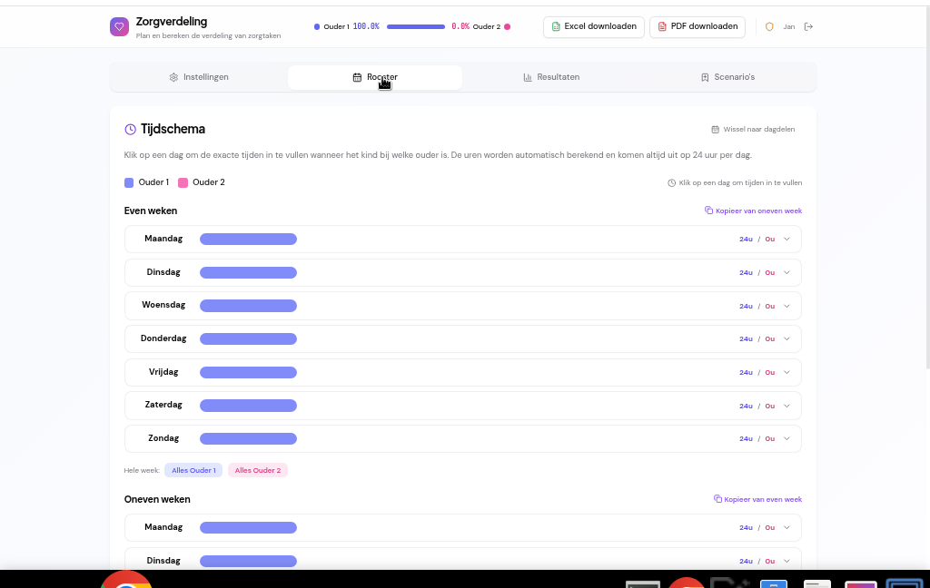The width and height of the screenshot is (930, 588).
Task: Expand the even-week Woensdag row chevron
Action: [787, 306]
